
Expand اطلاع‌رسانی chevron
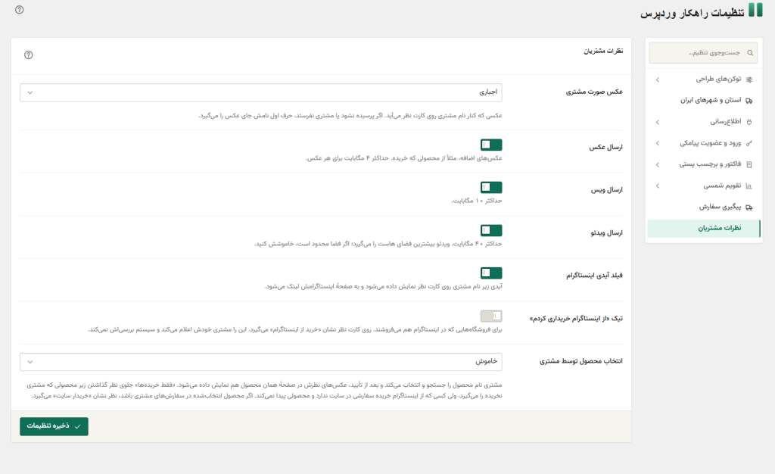pyautogui.click(x=658, y=122)
